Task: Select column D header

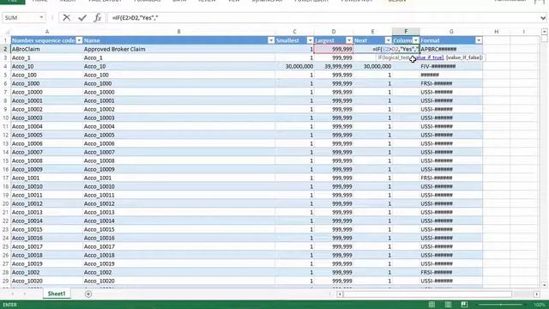Action: coord(334,32)
